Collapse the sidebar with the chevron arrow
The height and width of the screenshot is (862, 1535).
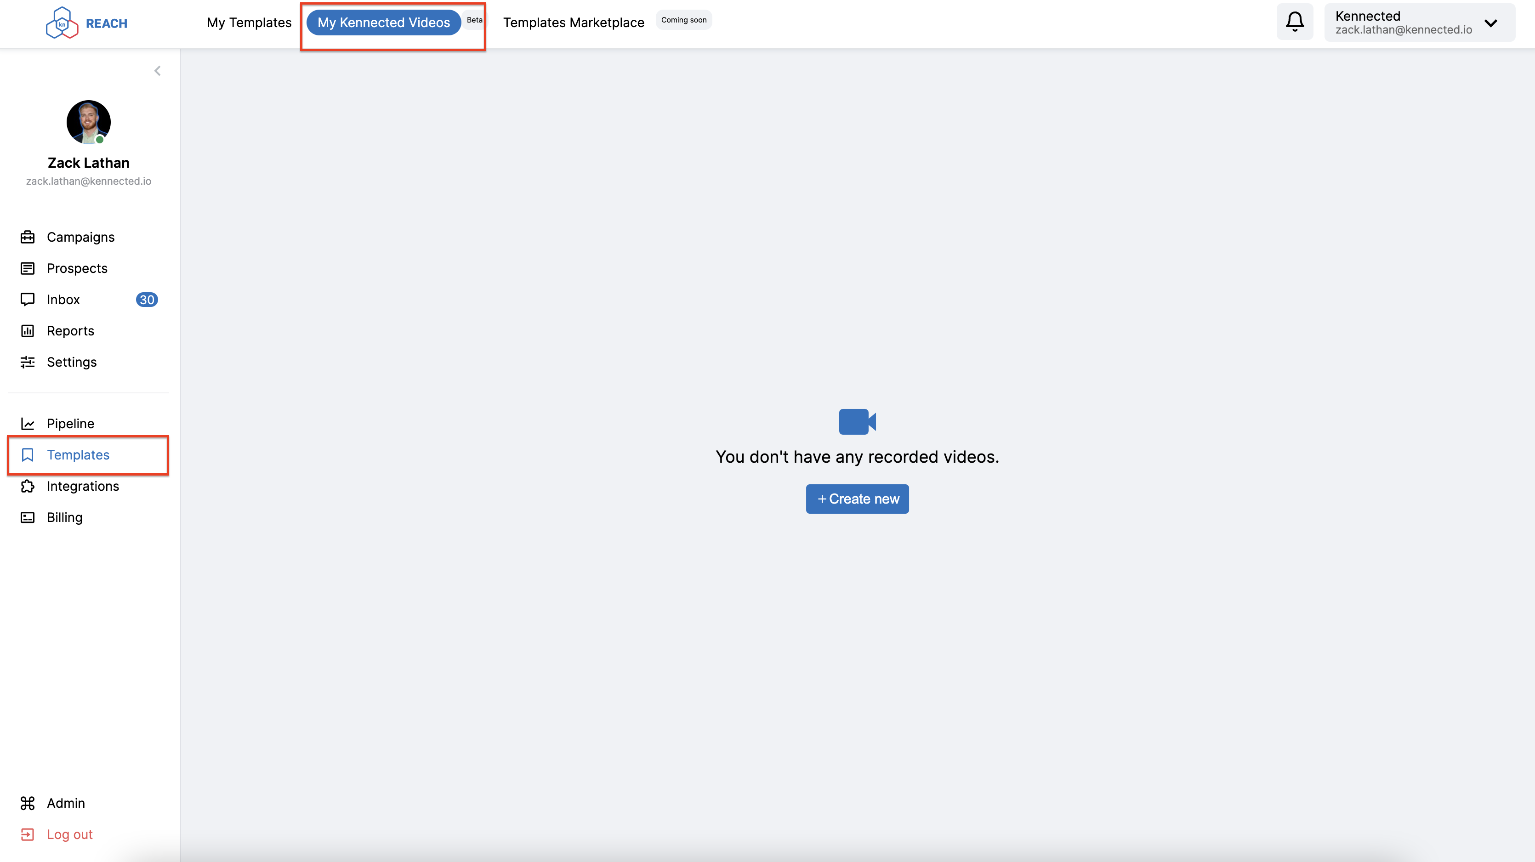(x=157, y=71)
